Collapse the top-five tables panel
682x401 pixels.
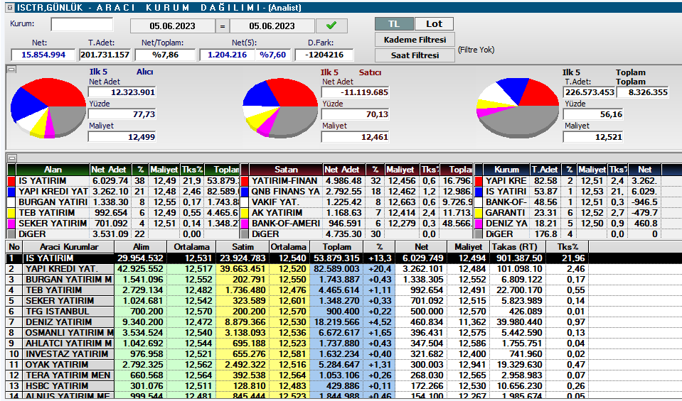pyautogui.click(x=12, y=158)
